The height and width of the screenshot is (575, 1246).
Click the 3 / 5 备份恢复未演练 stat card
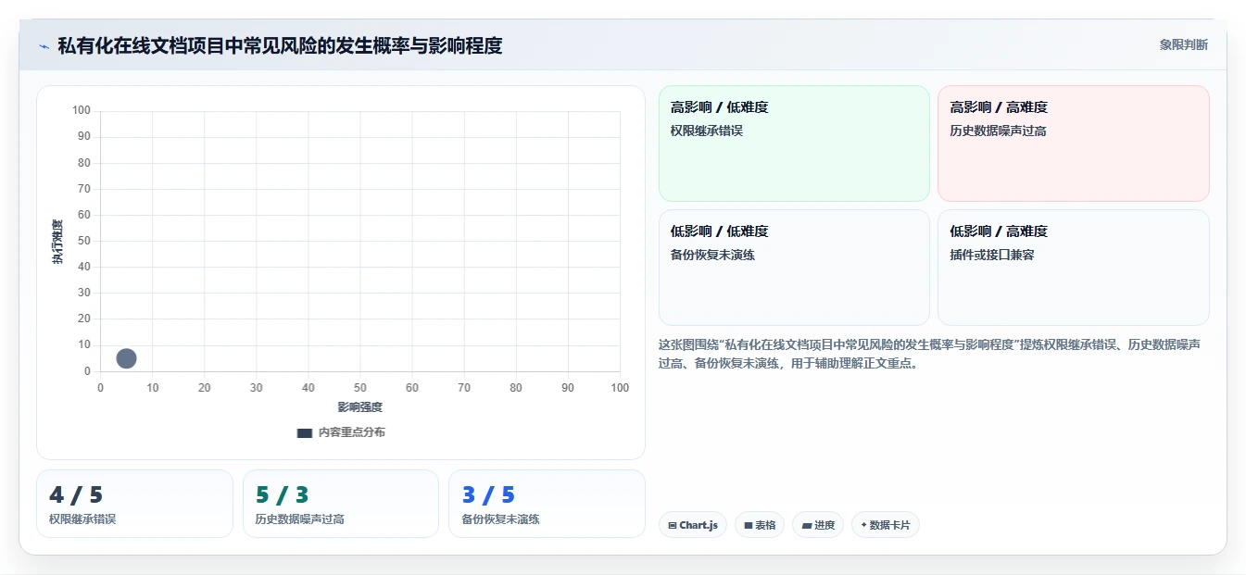point(547,504)
